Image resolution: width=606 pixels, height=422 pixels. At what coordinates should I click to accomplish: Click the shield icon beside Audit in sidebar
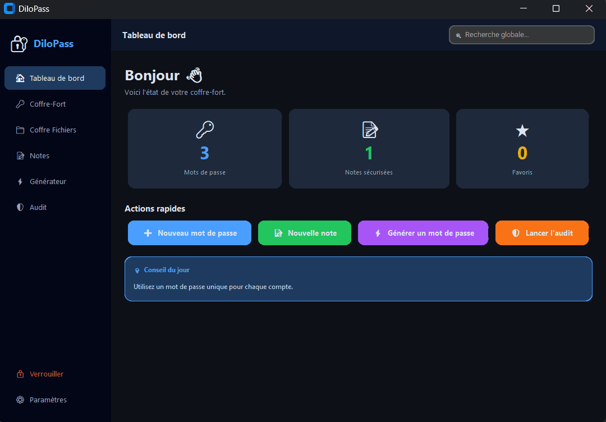pos(20,208)
